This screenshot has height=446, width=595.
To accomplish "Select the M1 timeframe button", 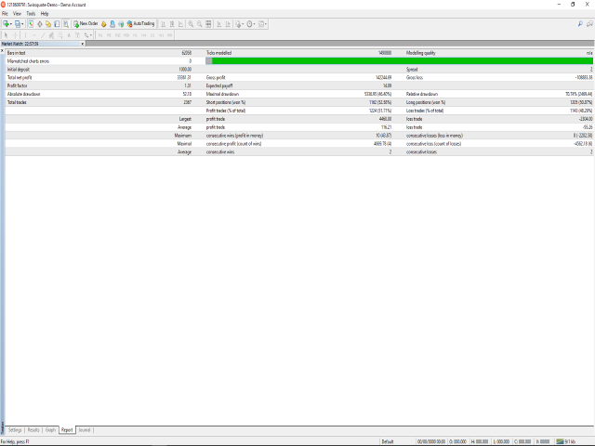I will coord(100,35).
